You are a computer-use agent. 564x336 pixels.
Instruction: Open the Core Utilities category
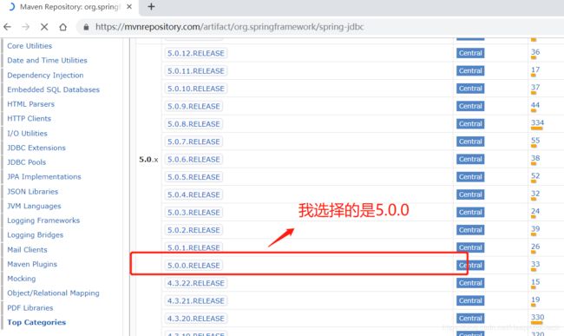pos(30,46)
